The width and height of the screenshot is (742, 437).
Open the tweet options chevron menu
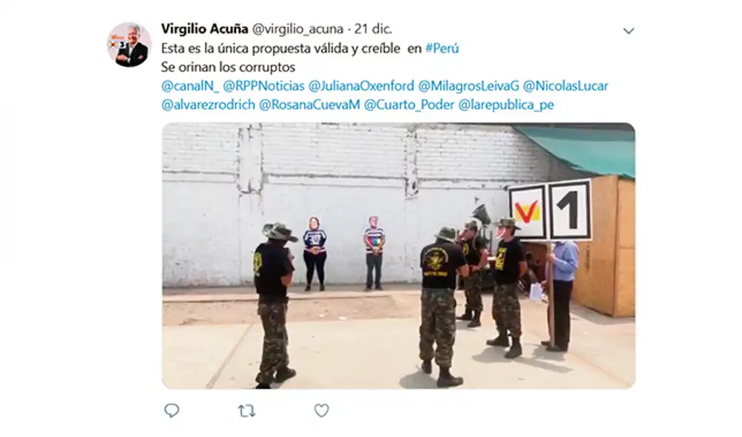(628, 31)
